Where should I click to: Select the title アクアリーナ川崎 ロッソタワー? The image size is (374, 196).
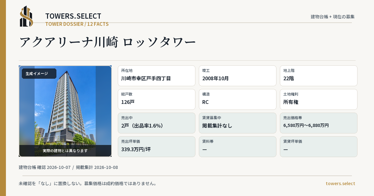[x=108, y=42]
